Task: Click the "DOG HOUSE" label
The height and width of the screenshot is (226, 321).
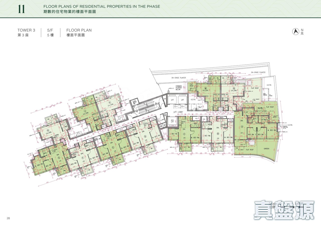Action: pyautogui.click(x=265, y=94)
